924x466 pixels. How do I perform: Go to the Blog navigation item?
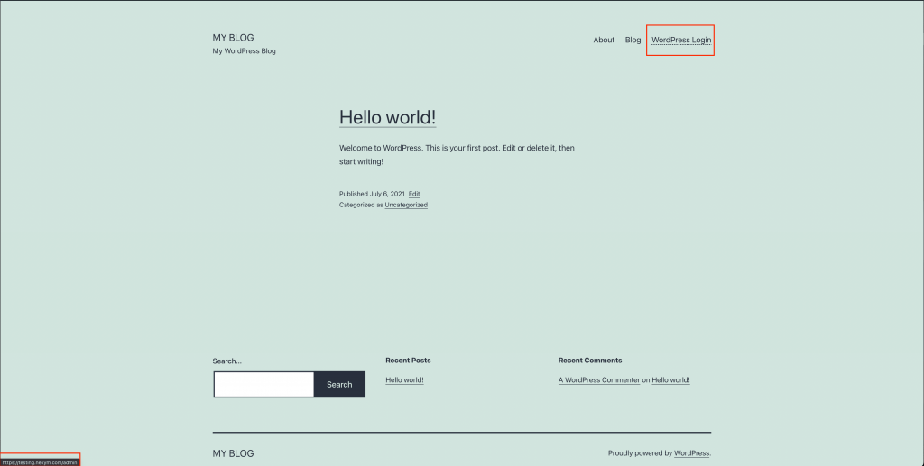click(x=633, y=40)
